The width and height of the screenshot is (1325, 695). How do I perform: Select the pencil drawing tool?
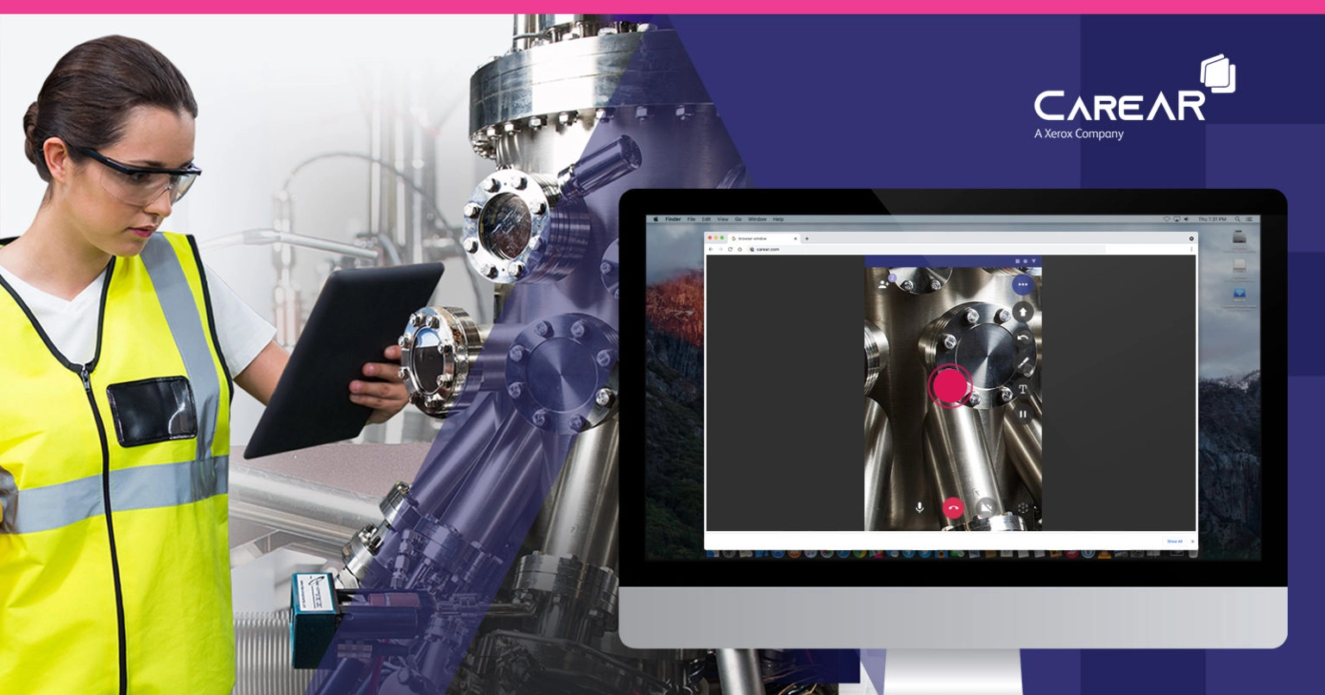pyautogui.click(x=1022, y=364)
